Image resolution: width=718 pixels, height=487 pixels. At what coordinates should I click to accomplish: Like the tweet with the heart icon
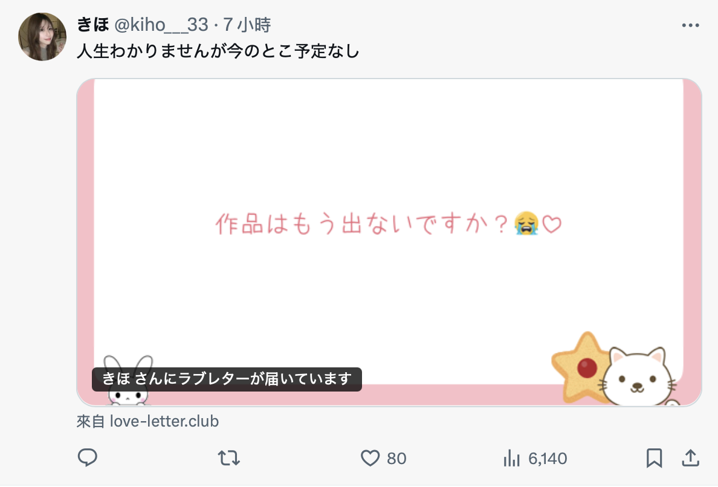370,459
